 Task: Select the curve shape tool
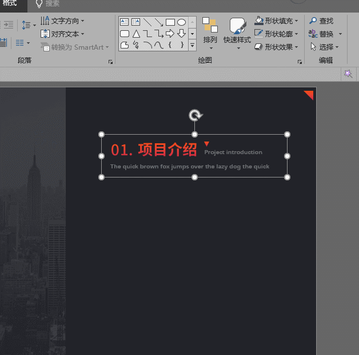pyautogui.click(x=159, y=45)
